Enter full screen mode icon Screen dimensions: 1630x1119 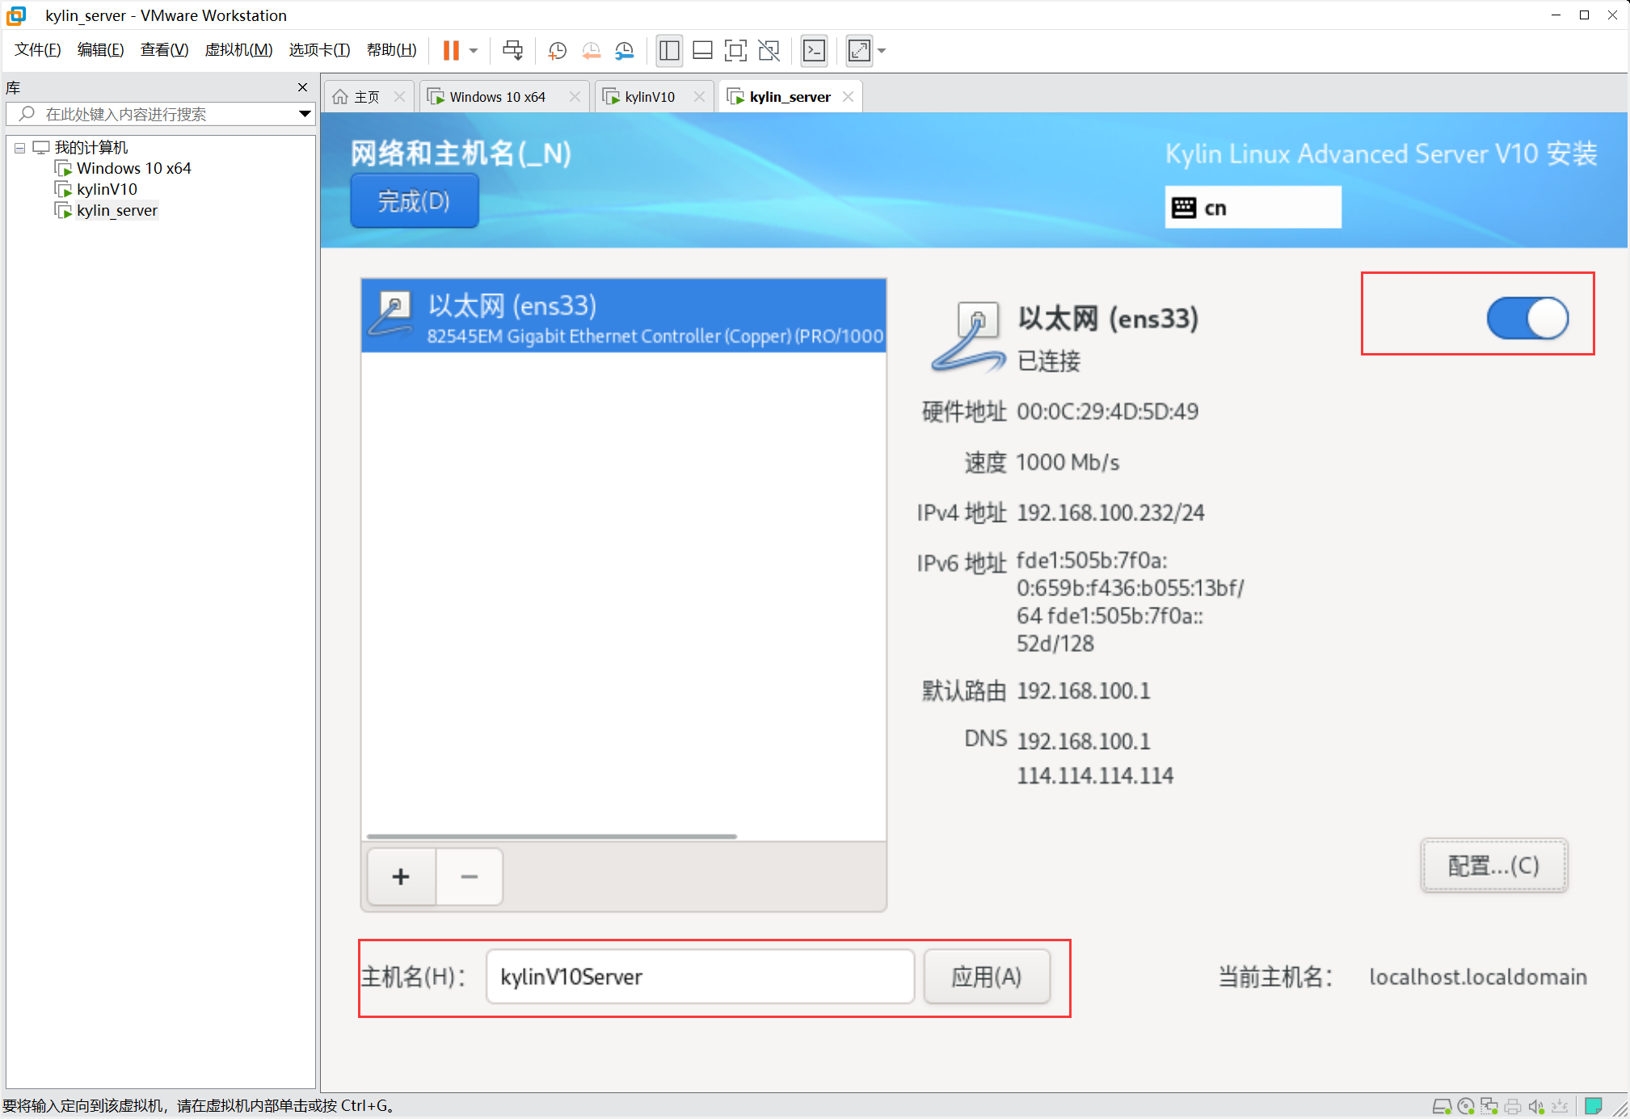[735, 51]
